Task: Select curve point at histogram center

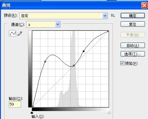Action: coord(74,65)
